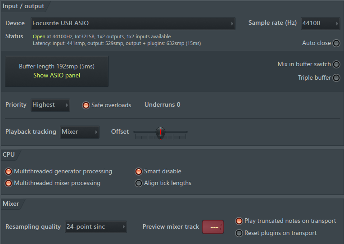
Task: Enable Mix in buffer switch
Action: point(336,64)
